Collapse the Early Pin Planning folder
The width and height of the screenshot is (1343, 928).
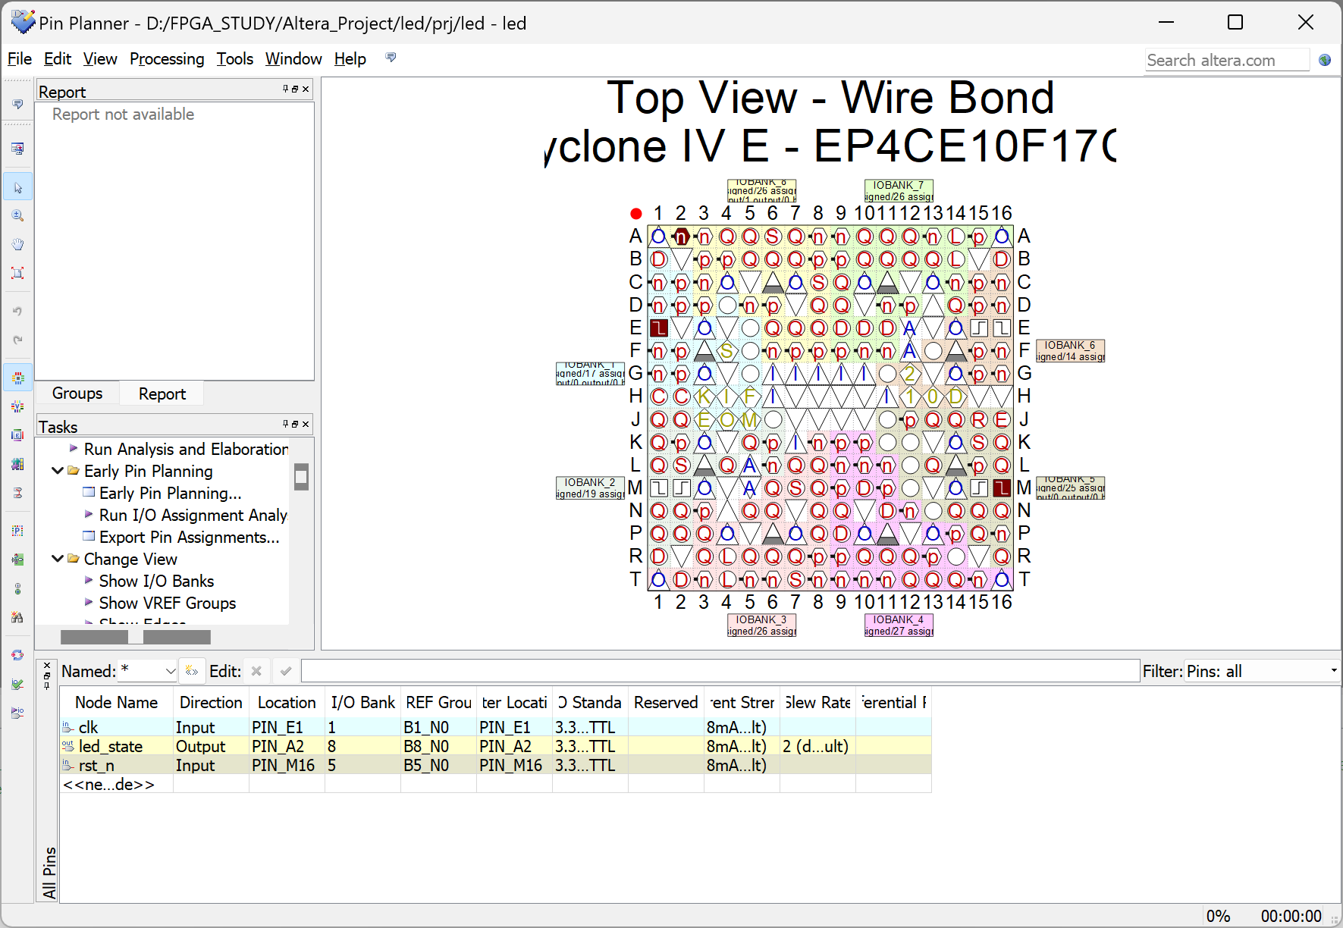tap(57, 471)
